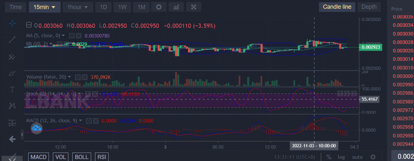Viewport: 414px width, 161px height.
Task: Select the text annotation tool
Action: point(12,89)
